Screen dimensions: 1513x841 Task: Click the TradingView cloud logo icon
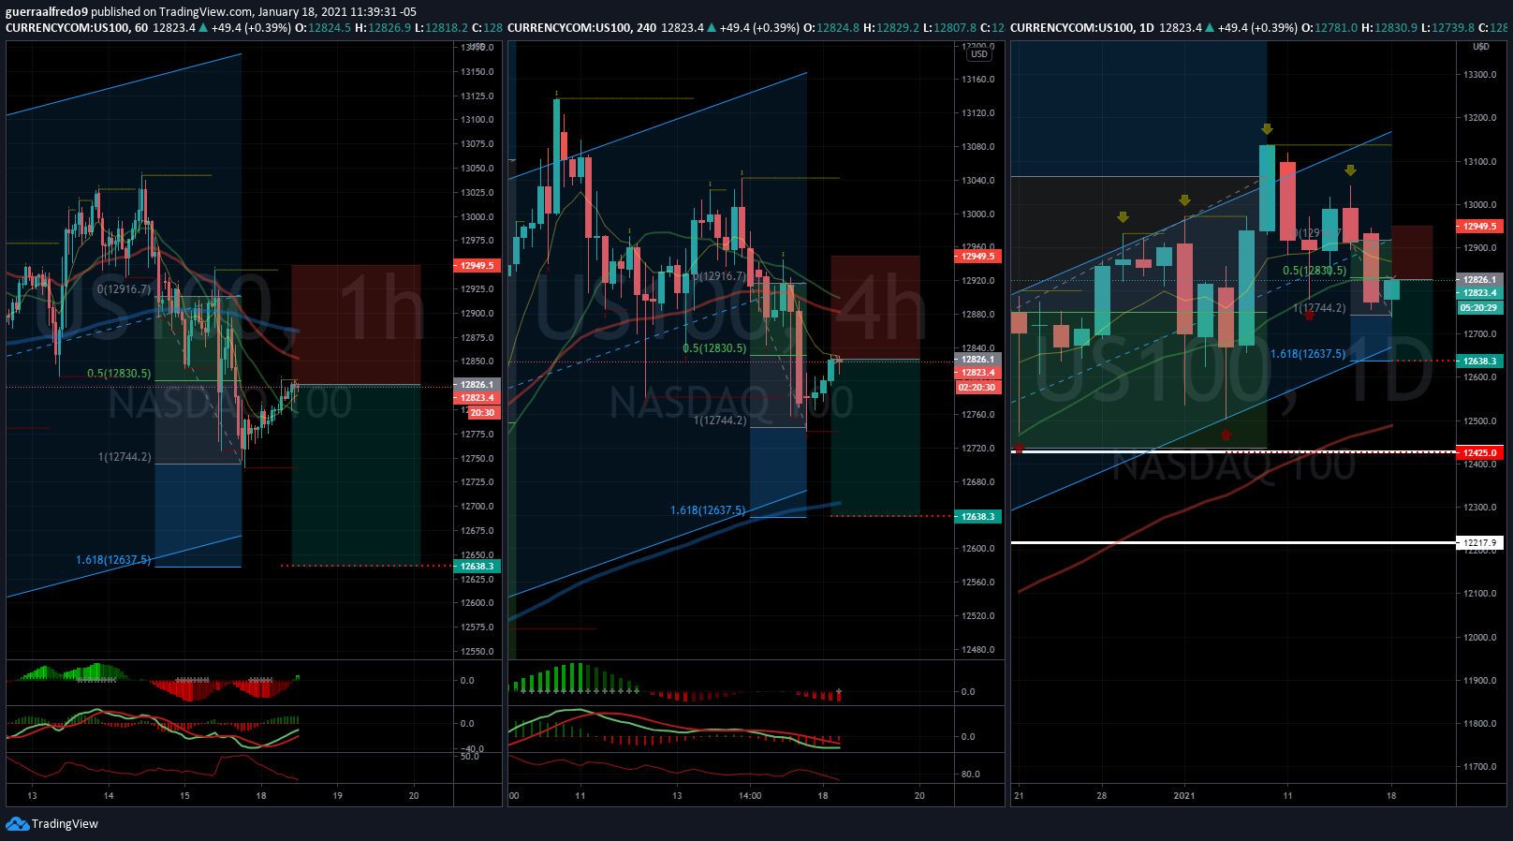point(17,824)
